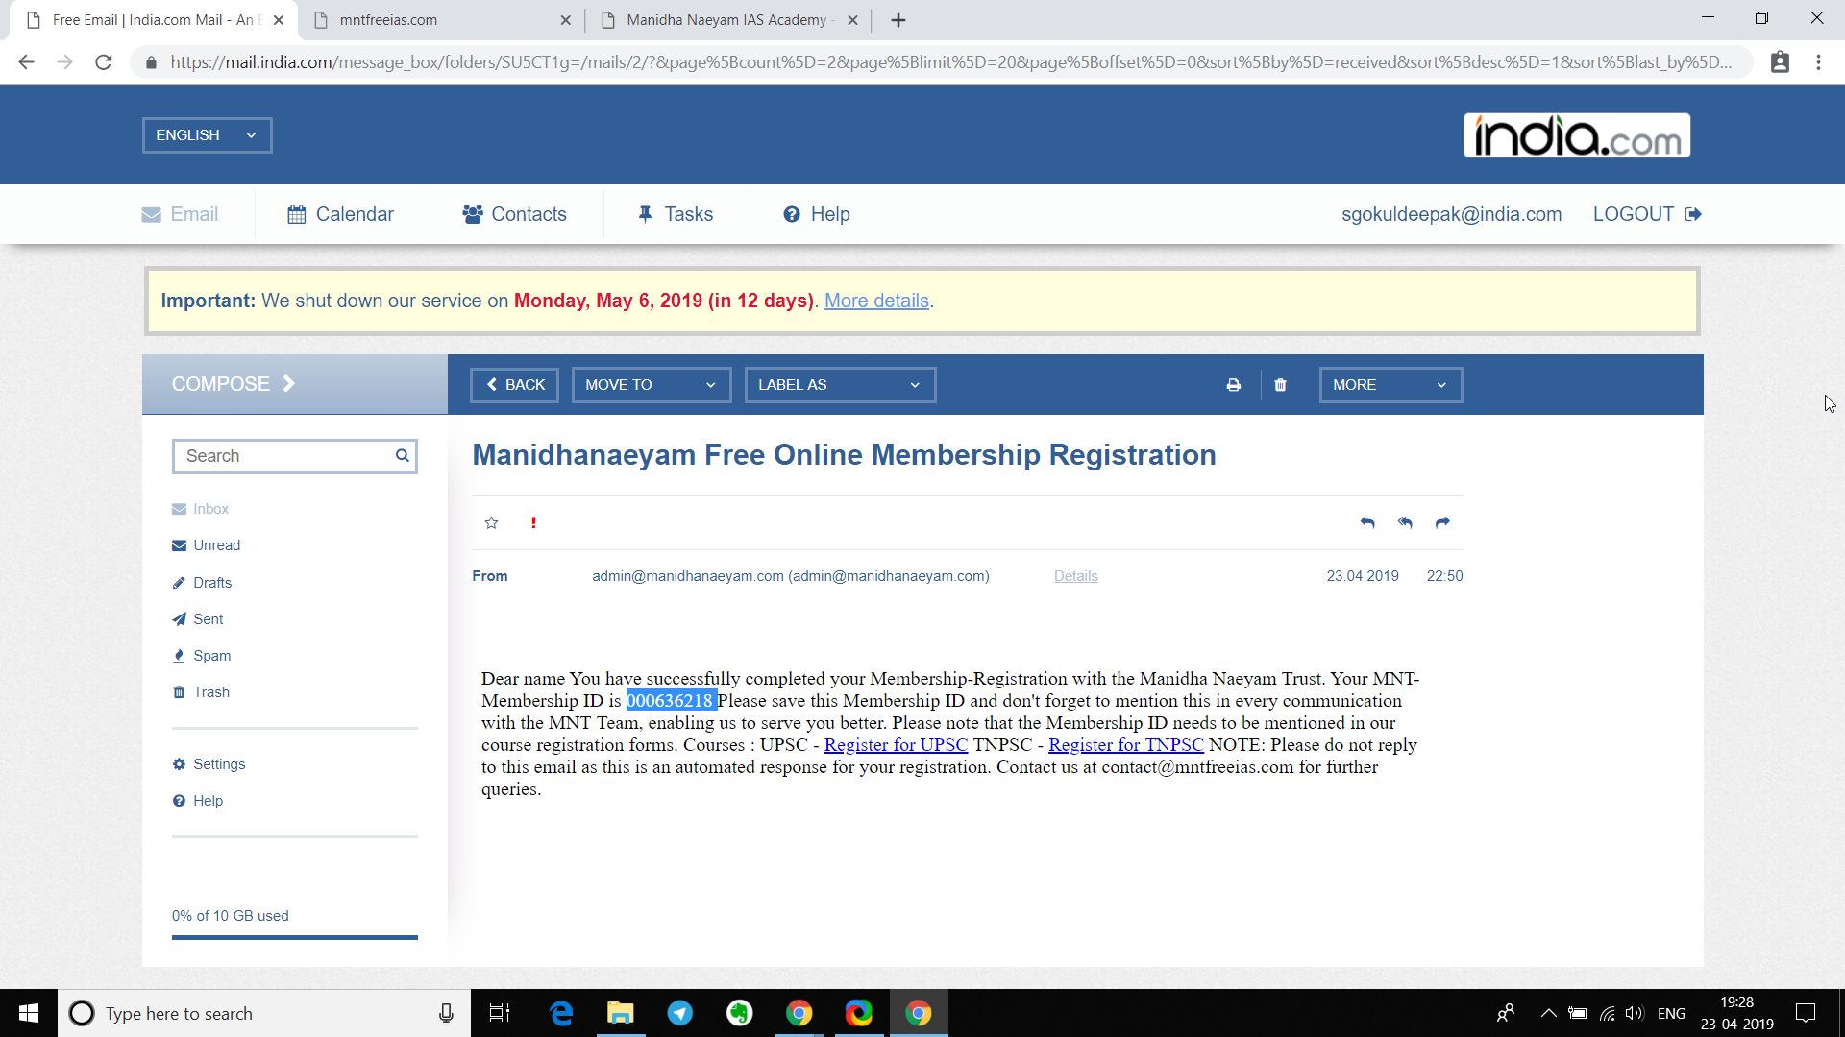Launch Microsoft Edge from taskbar
Screen dimensions: 1845x1037
tap(561, 1013)
